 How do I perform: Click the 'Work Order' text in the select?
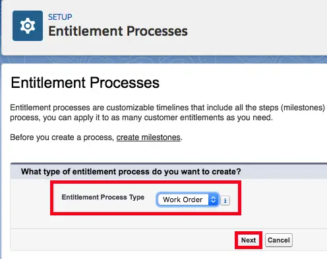(x=183, y=200)
